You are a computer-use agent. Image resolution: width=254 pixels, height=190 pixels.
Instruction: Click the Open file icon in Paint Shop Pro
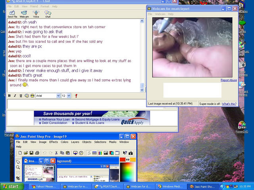(x=26, y=153)
